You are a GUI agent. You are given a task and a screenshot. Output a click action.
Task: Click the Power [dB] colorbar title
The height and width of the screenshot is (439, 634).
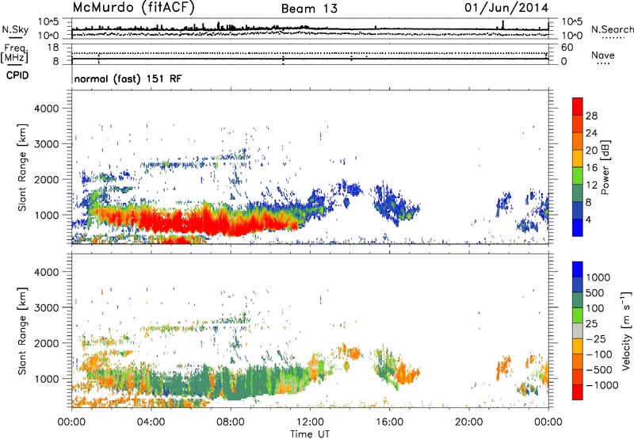tap(605, 167)
